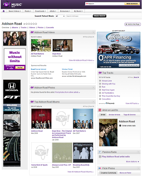Click the Web Search button

pyautogui.click(x=132, y=4)
